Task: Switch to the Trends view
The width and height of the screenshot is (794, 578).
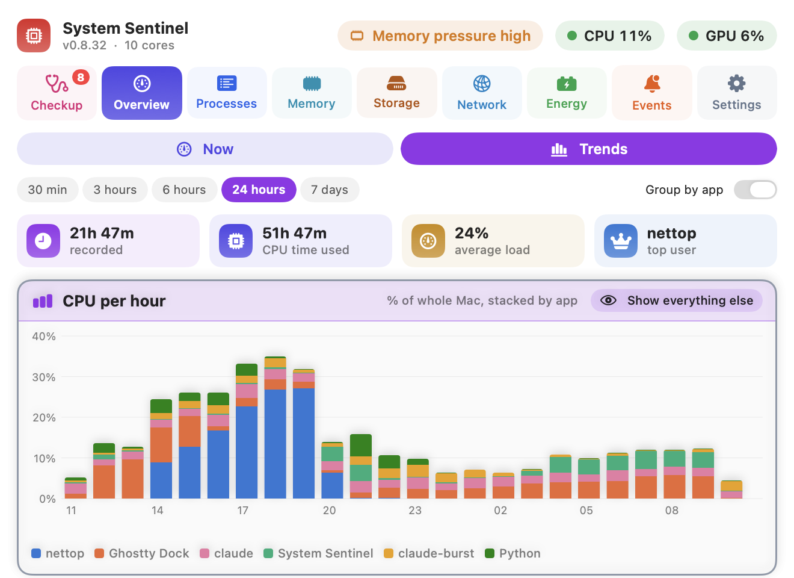Action: tap(589, 149)
